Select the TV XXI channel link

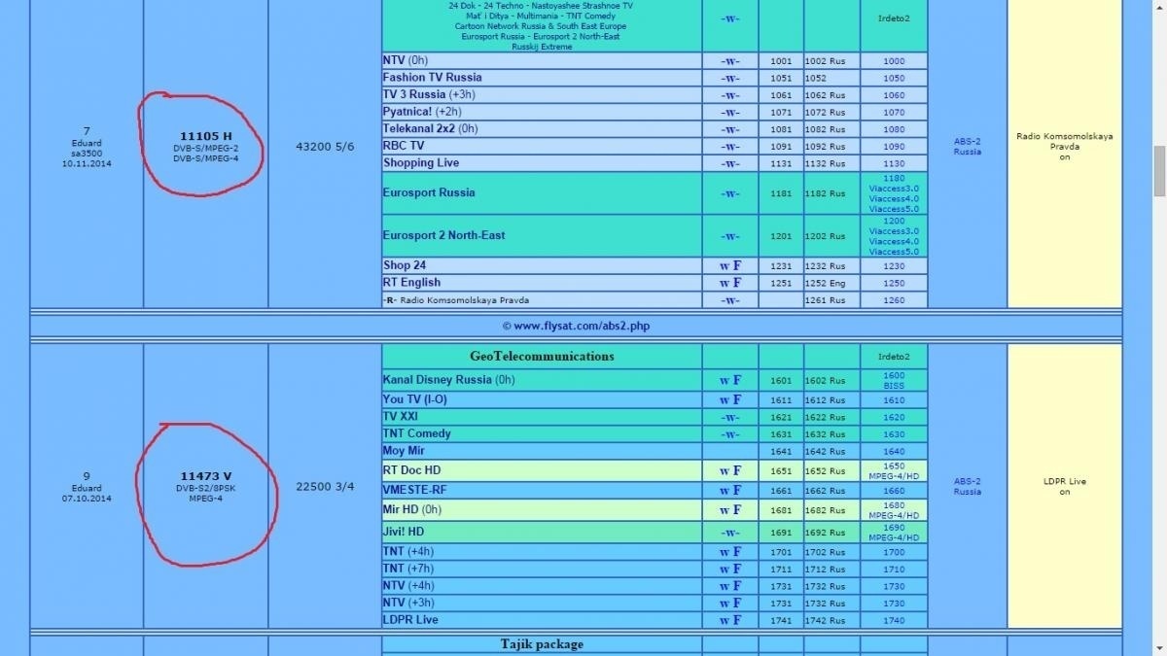pos(401,417)
